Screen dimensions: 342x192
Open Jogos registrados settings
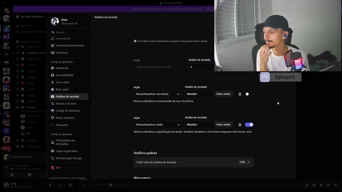[x=69, y=151]
